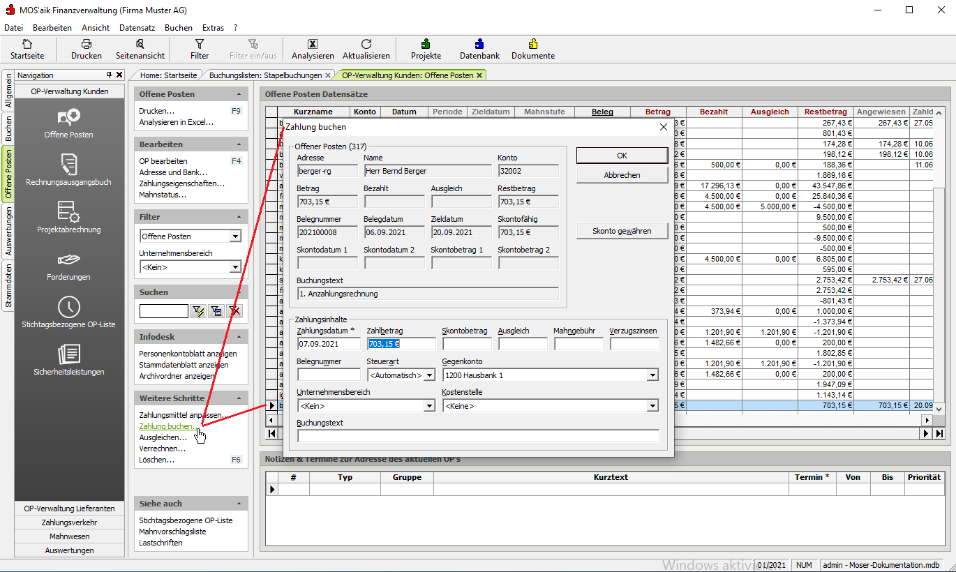The image size is (956, 572).
Task: Collapse the Weitere Schritte section
Action: [x=239, y=398]
